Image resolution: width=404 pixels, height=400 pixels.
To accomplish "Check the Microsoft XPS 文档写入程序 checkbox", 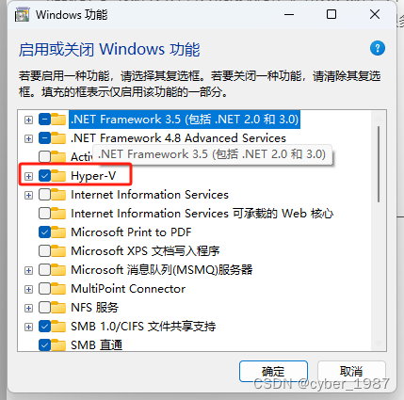I will 45,251.
